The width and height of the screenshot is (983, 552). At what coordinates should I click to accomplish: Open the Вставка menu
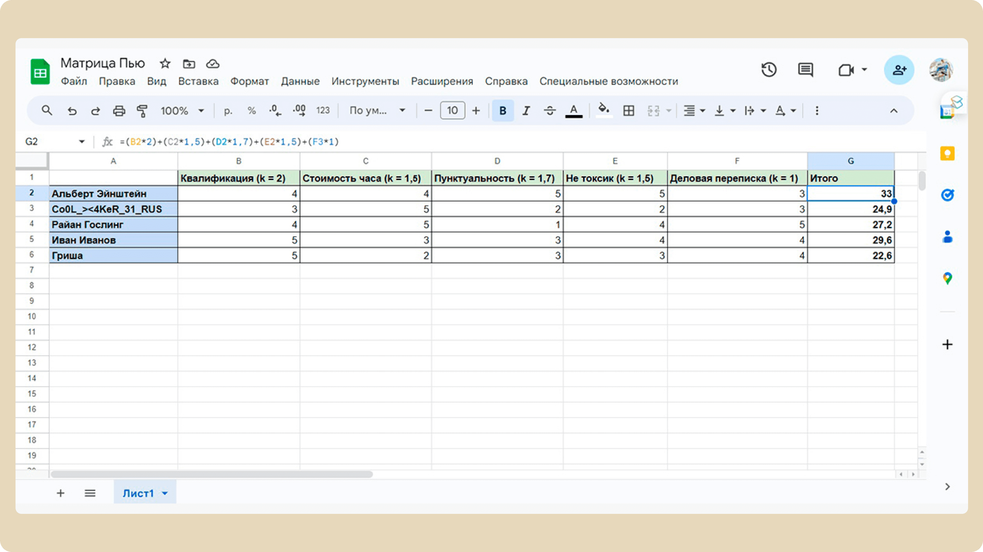point(198,82)
